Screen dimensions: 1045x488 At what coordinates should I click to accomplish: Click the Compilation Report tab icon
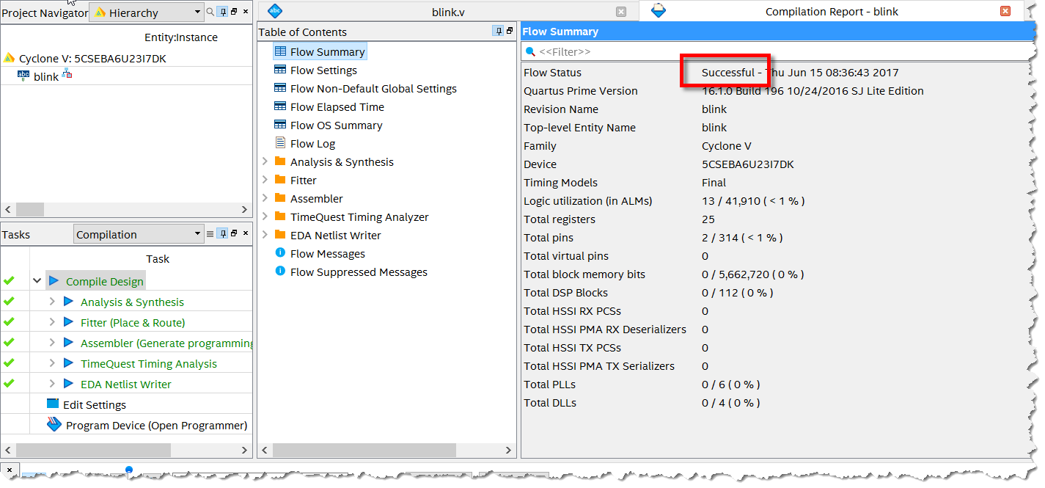point(659,10)
